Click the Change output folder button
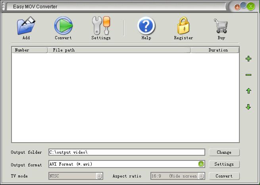This screenshot has width=260, height=185. click(x=224, y=152)
